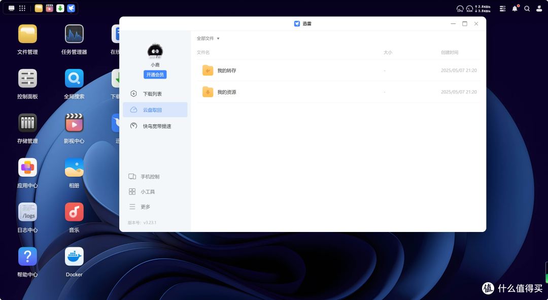Click CPU usage gauge in top bar
548x300 pixels.
pyautogui.click(x=460, y=9)
